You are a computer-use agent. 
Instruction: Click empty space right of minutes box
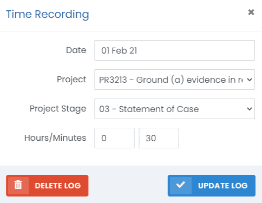point(217,138)
